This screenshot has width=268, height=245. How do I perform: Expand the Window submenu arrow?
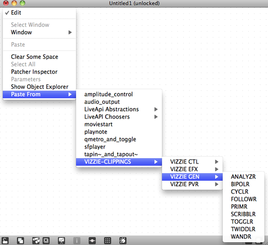click(70, 32)
